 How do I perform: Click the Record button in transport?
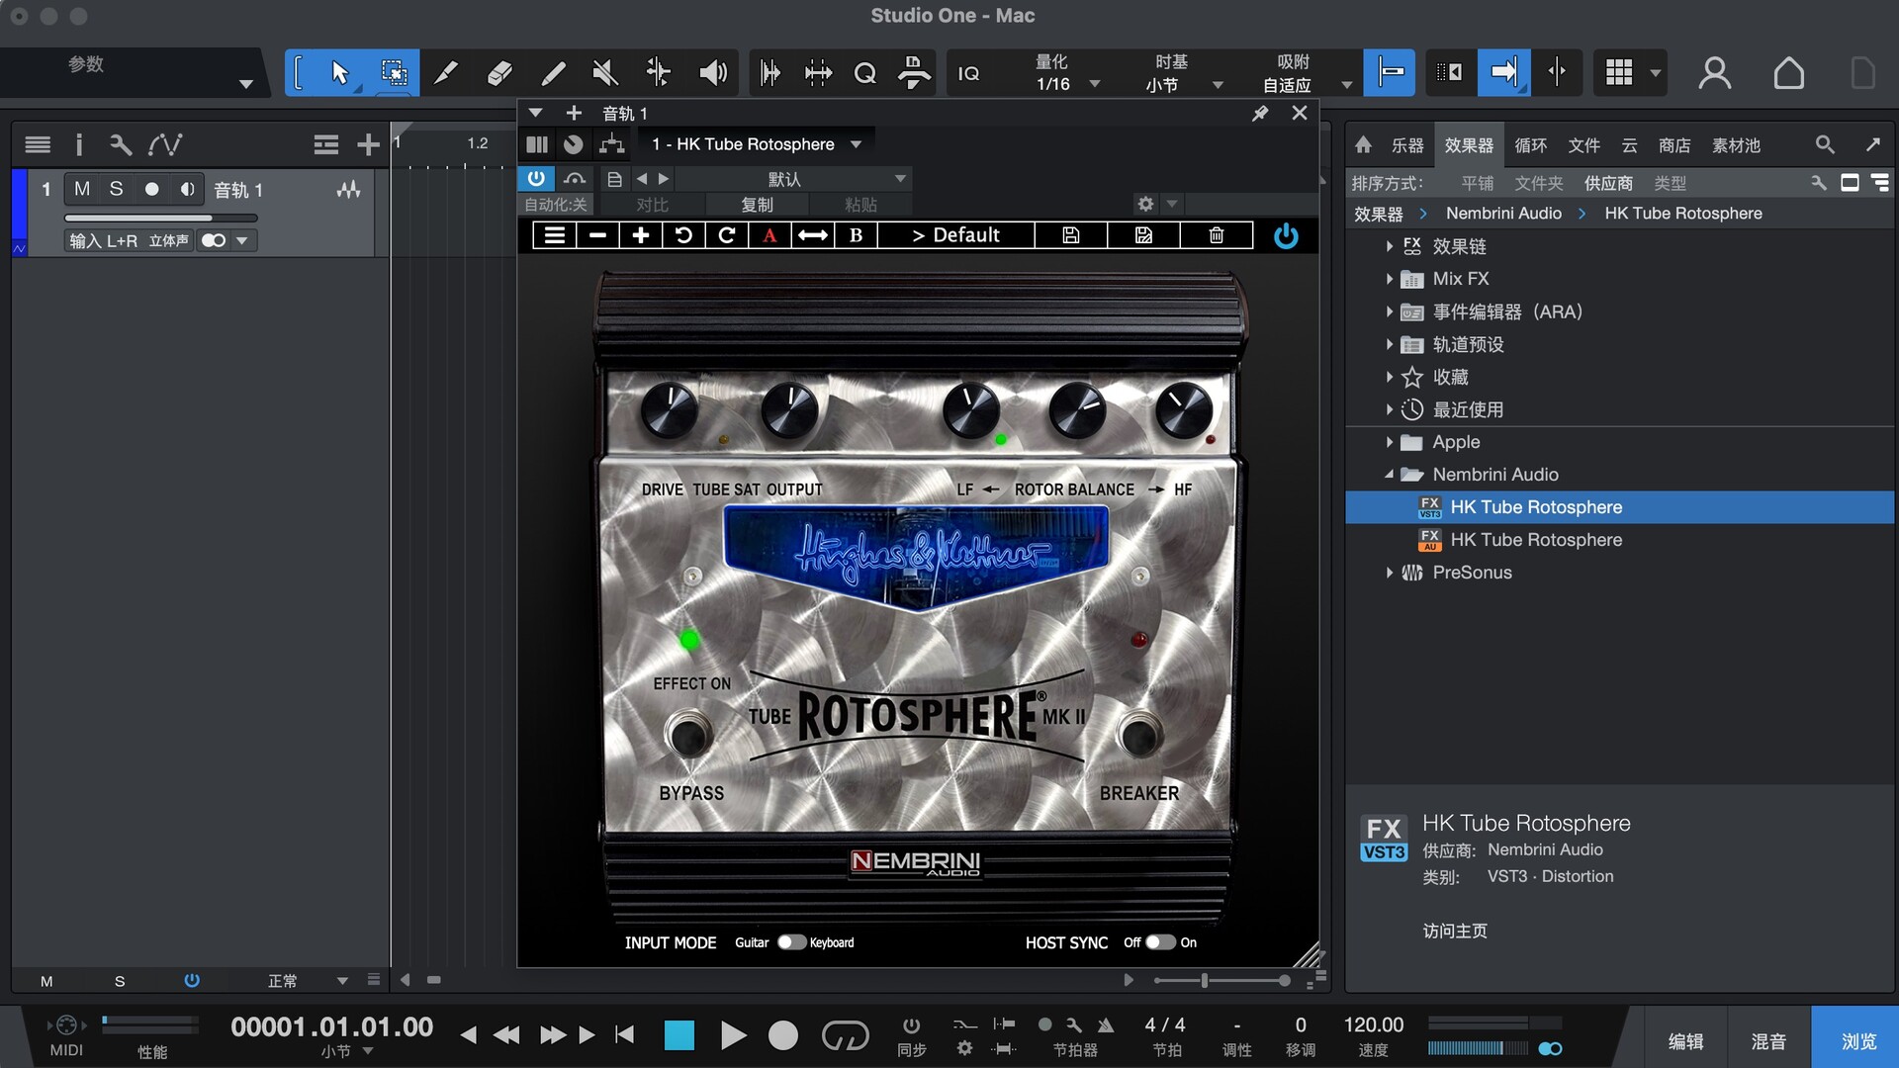click(x=782, y=1035)
